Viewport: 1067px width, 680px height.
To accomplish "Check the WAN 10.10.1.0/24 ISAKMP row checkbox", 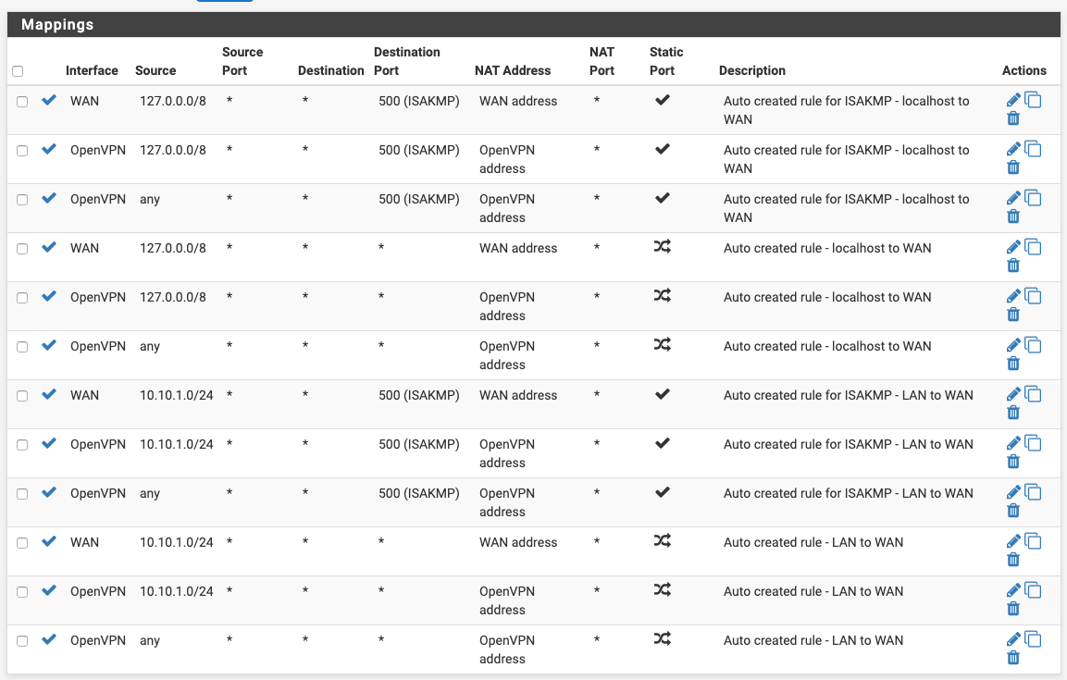I will [22, 396].
